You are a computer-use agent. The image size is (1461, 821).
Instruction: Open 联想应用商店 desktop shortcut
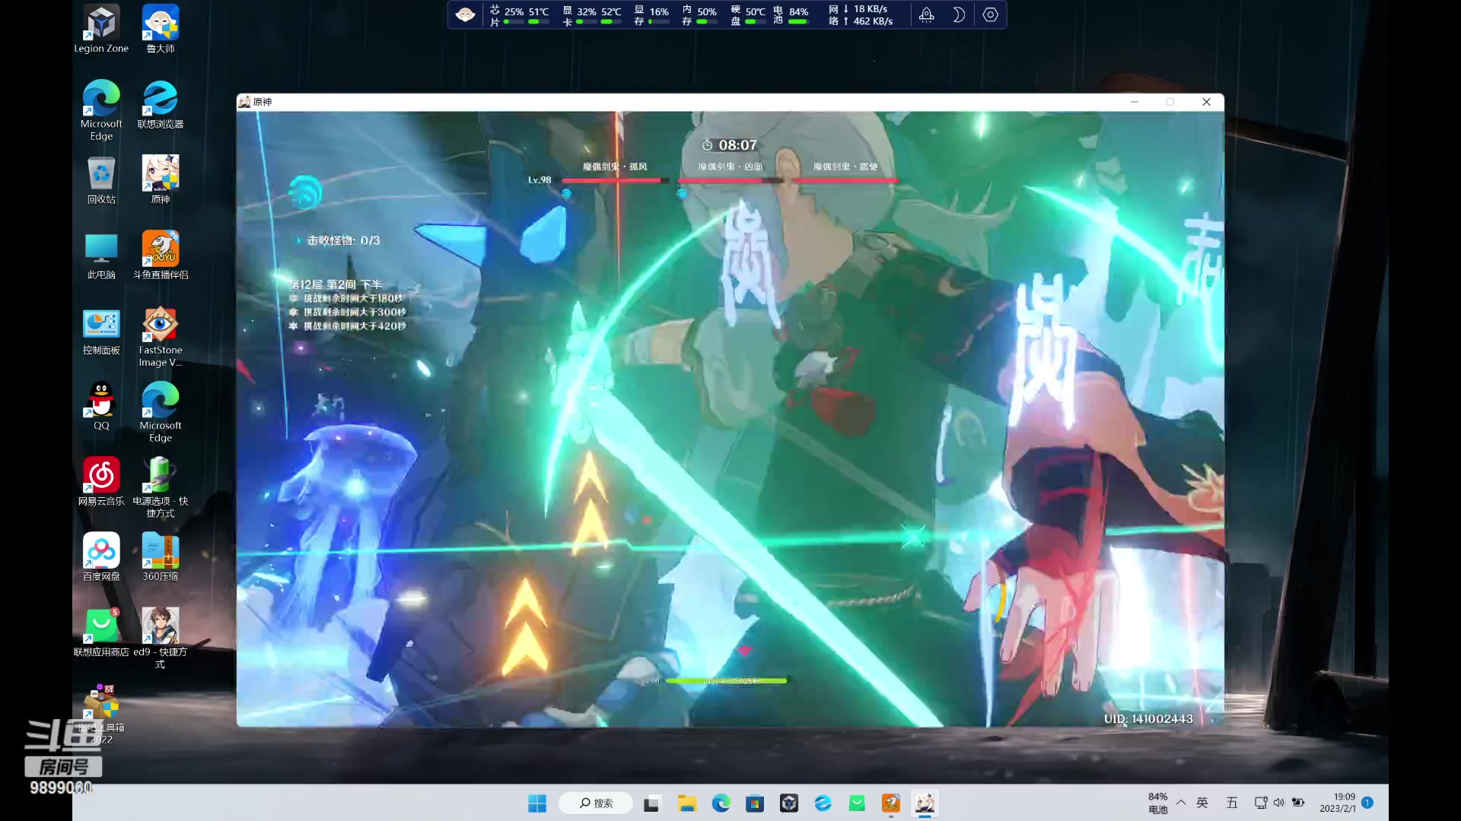tap(101, 632)
